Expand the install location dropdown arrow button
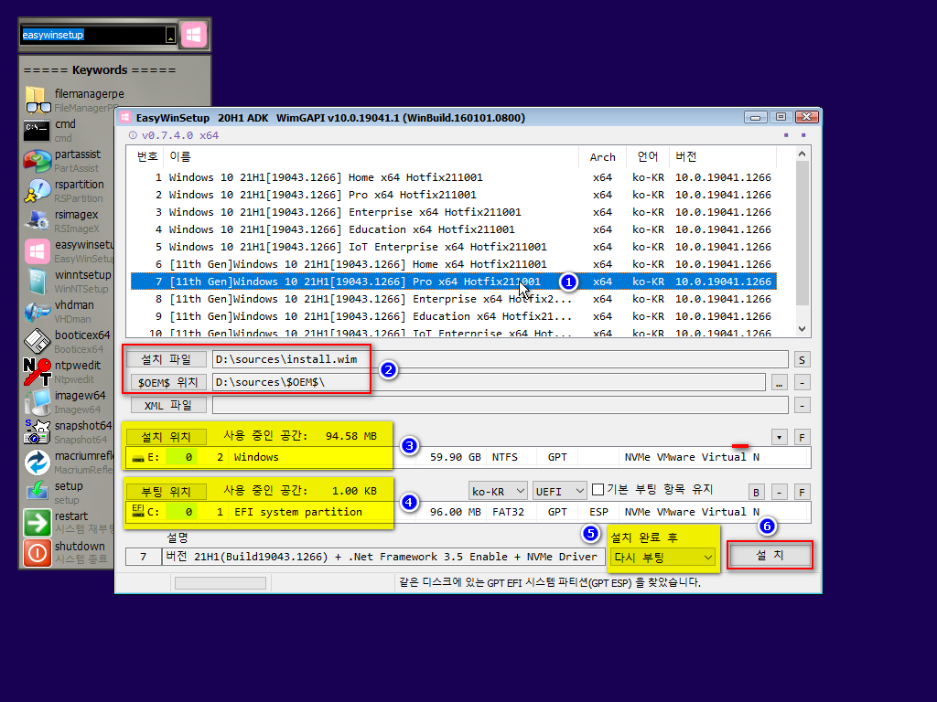The height and width of the screenshot is (702, 937). tap(779, 438)
